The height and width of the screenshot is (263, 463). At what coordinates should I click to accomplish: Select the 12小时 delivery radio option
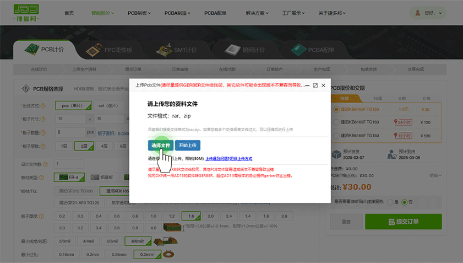[x=337, y=136]
